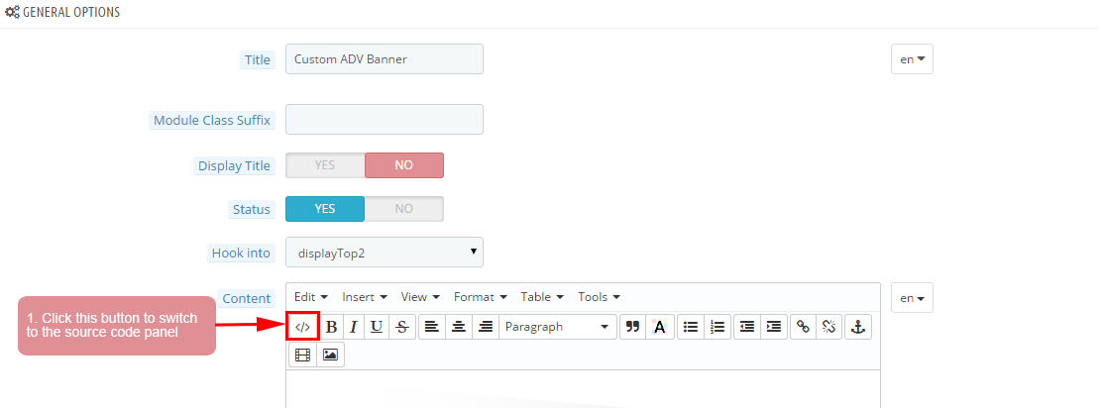Open the Insert menu
The image size is (1102, 408).
364,297
